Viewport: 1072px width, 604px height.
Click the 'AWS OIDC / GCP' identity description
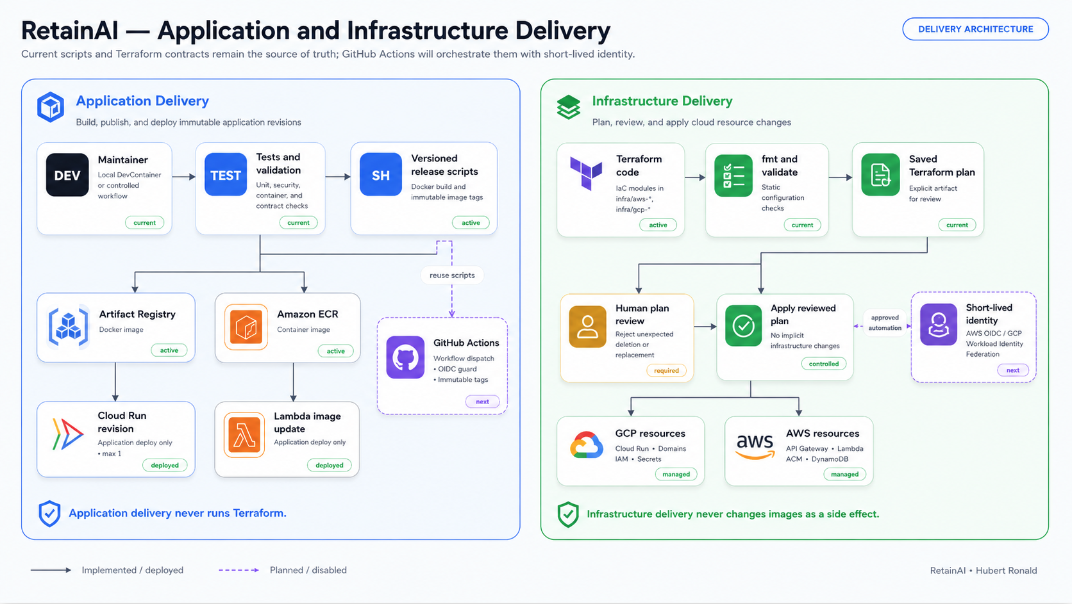pyautogui.click(x=994, y=333)
